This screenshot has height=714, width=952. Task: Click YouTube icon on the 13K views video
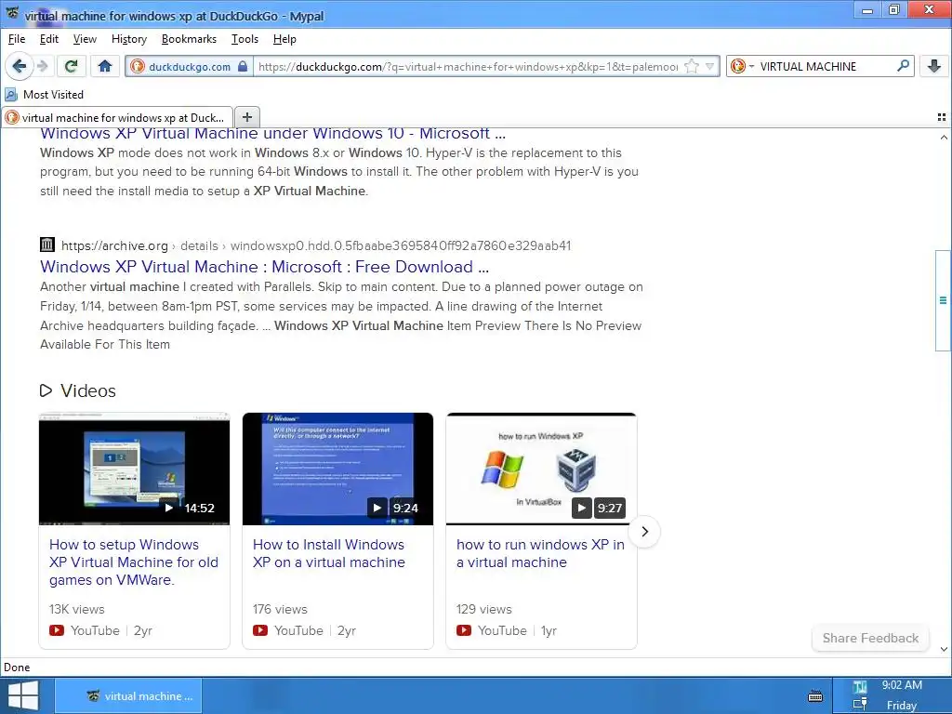(57, 630)
